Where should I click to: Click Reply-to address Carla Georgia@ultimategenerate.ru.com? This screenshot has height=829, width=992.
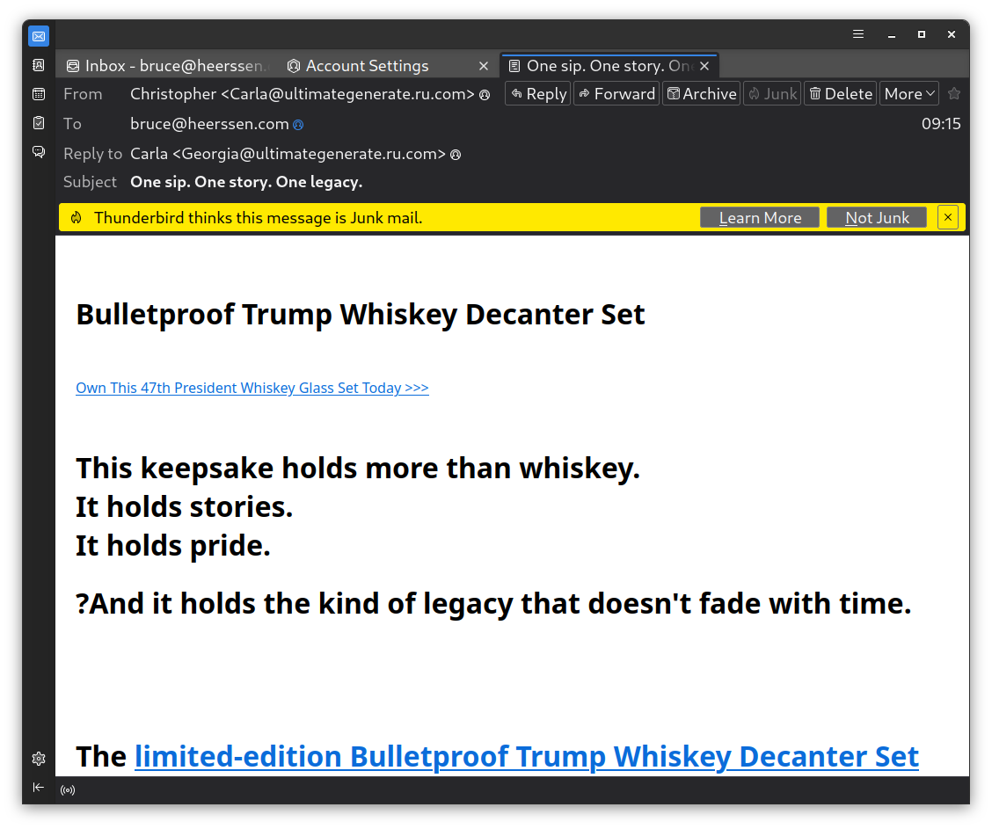pos(288,154)
